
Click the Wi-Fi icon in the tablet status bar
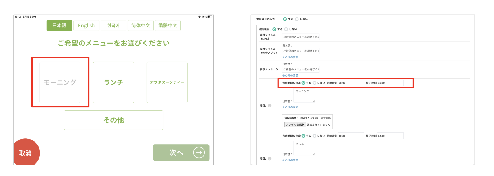click(x=199, y=17)
